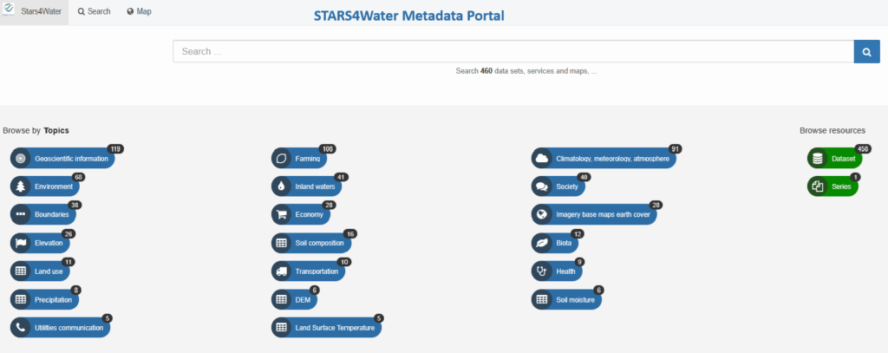Click the database icon for Dataset

pos(817,159)
